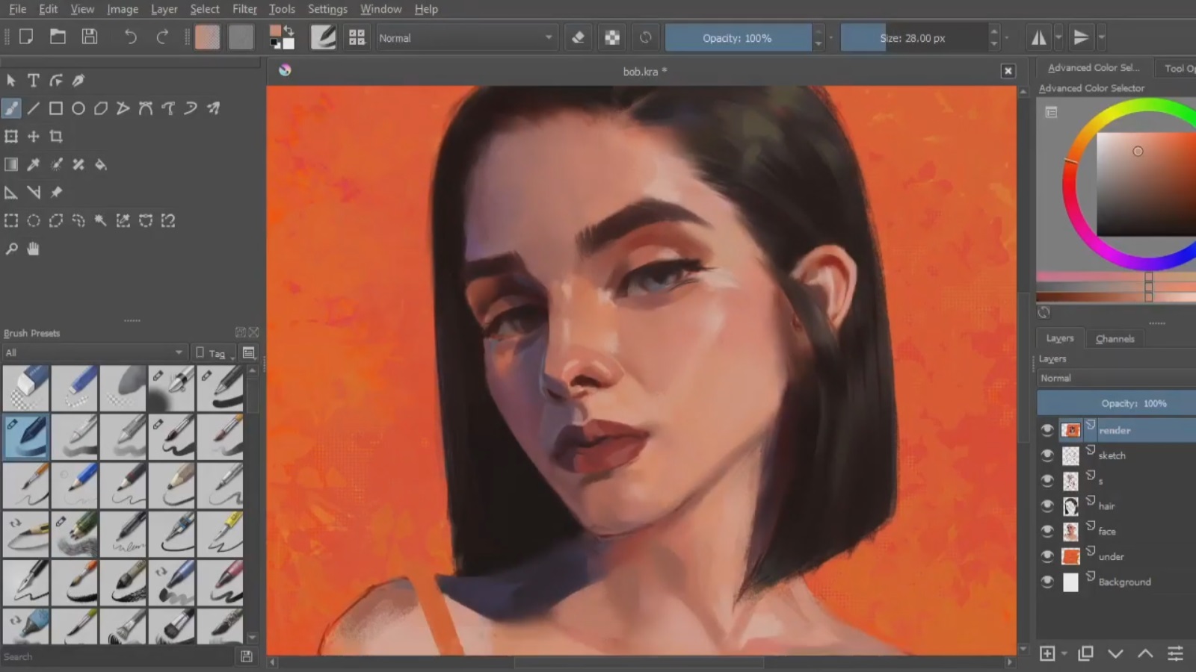Toggle horizontal mirror mode
Screen dimensions: 1196x672
1039,37
